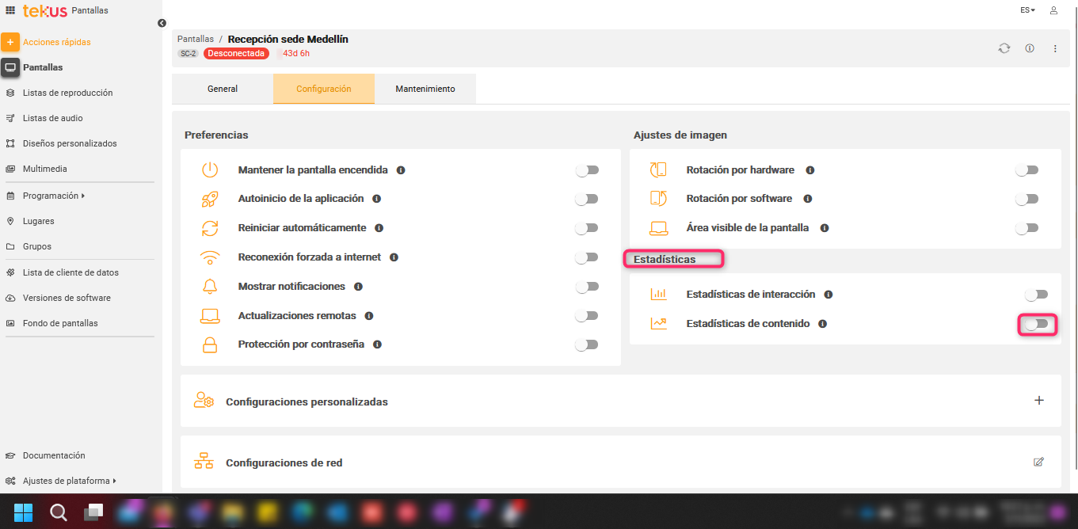1078x529 pixels.
Task: Click the refresh icon on the screen header
Action: pyautogui.click(x=1004, y=48)
